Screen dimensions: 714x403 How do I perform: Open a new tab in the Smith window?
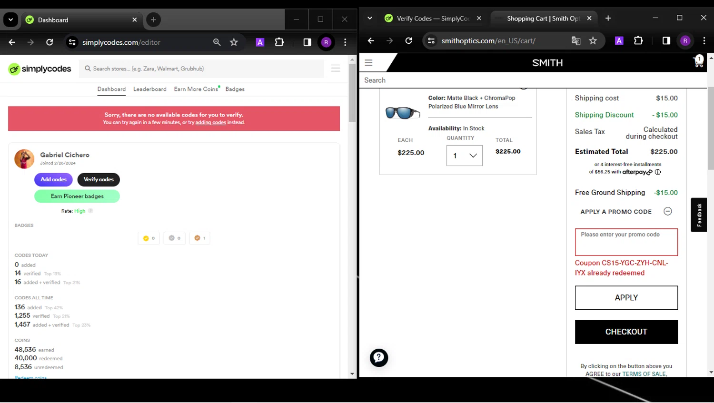pyautogui.click(x=608, y=18)
